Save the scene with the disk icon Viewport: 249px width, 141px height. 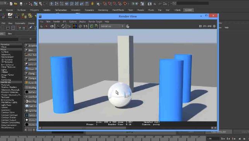pos(21,3)
